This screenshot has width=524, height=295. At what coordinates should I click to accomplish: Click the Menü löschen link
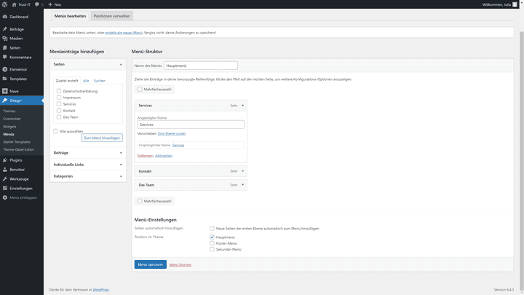pos(180,264)
